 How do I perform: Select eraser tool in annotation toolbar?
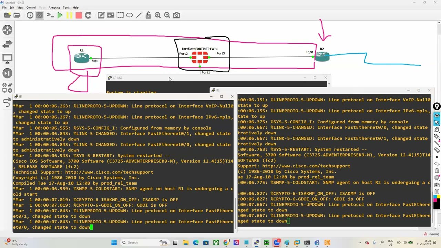click(x=437, y=150)
